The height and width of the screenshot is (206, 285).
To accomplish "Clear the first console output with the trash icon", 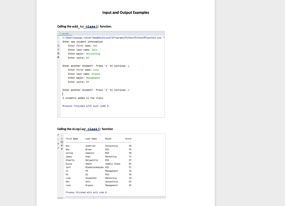I will (x=58, y=57).
